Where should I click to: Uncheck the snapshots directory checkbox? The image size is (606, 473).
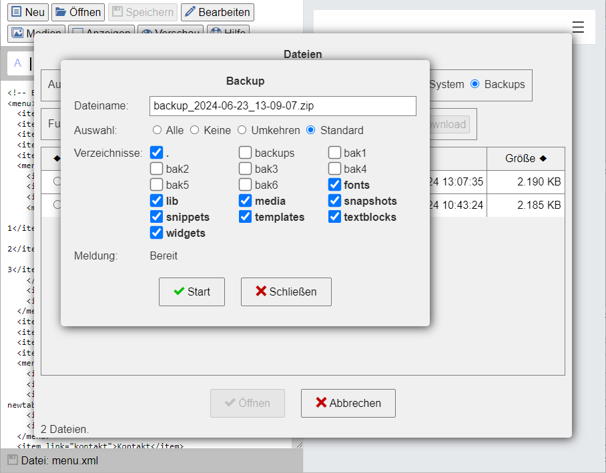(334, 201)
